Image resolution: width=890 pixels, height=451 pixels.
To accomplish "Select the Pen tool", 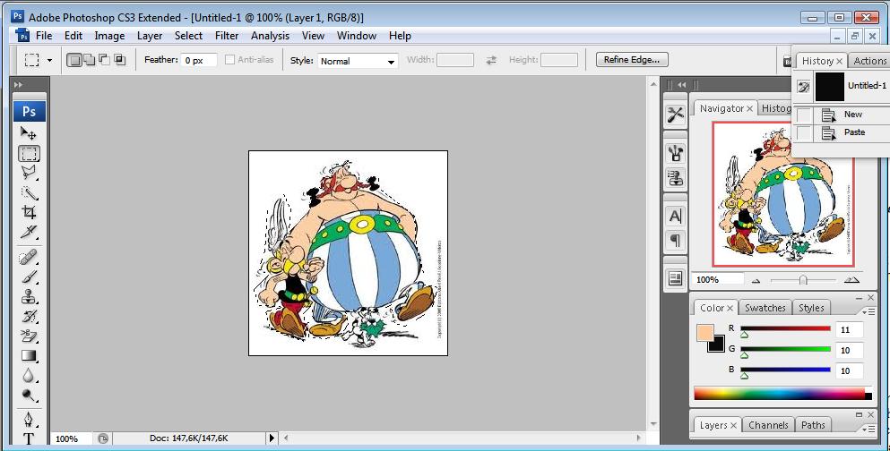I will (x=29, y=420).
